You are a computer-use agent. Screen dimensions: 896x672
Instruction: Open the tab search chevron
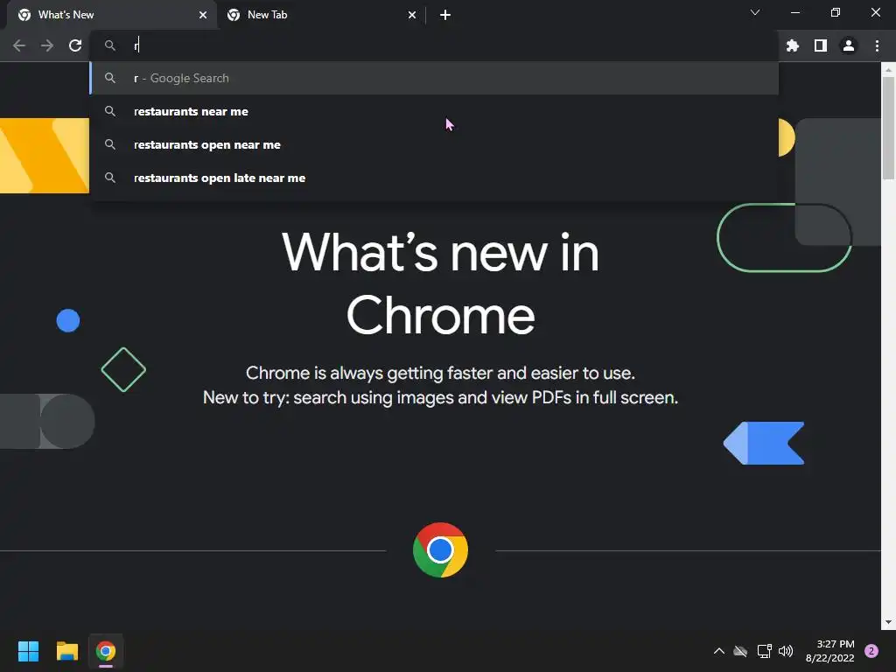point(755,12)
